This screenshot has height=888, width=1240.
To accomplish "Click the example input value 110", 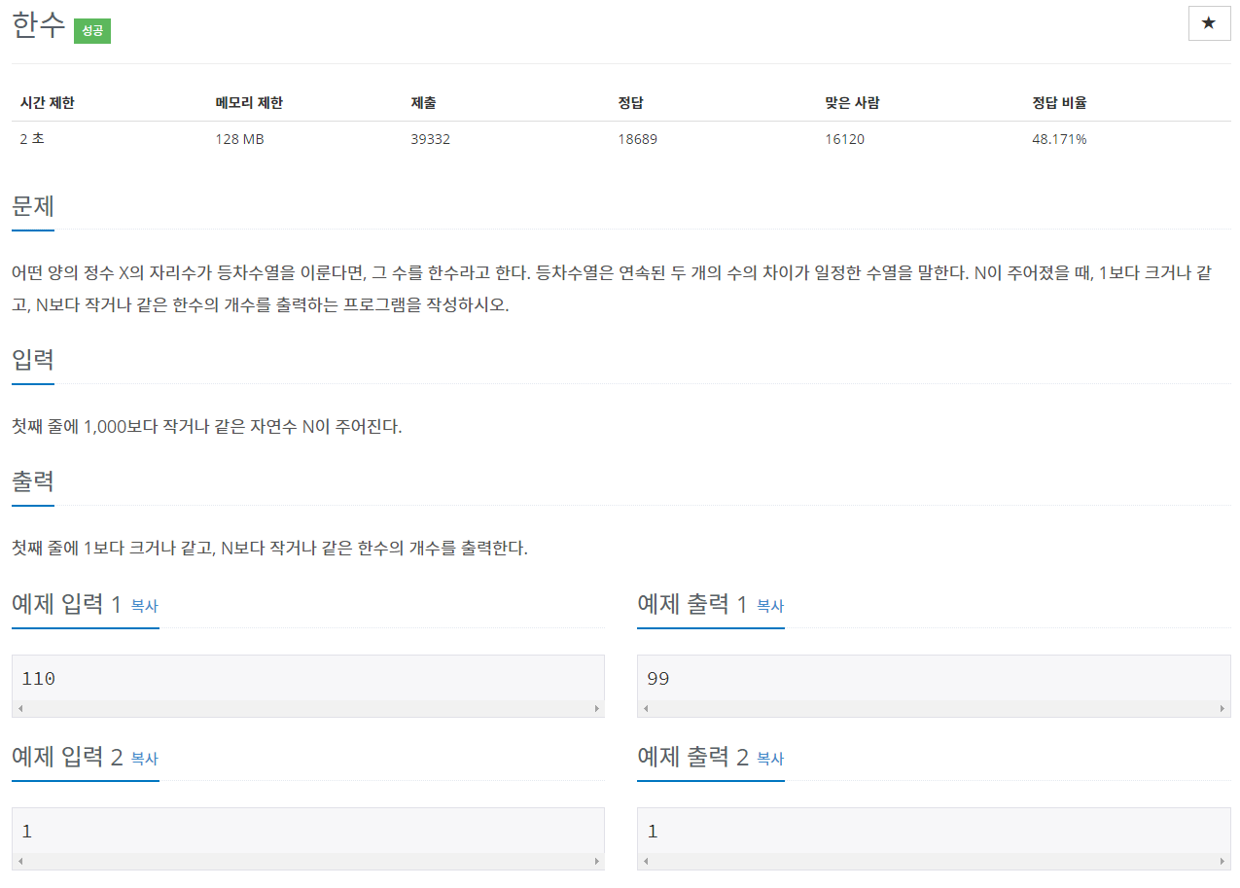I will 38,679.
